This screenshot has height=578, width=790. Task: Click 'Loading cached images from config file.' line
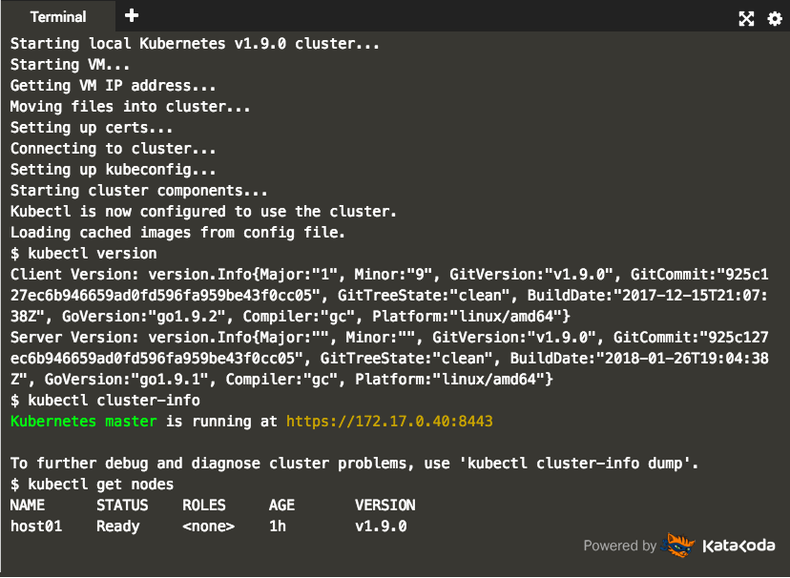tap(177, 232)
